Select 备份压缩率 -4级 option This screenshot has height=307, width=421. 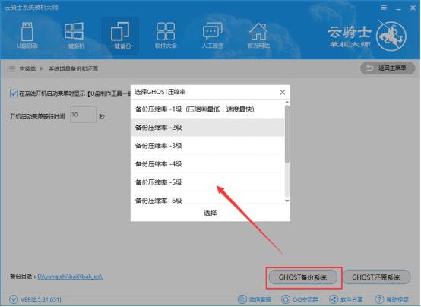[x=207, y=164]
